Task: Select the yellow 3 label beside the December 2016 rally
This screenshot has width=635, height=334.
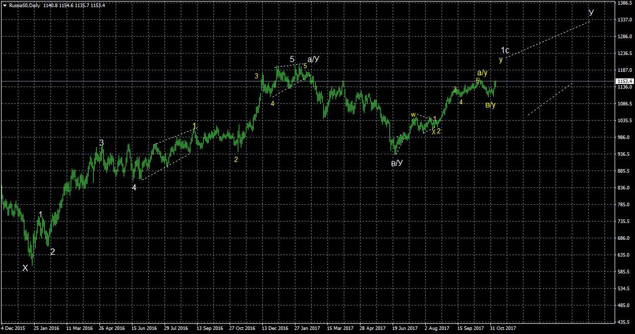Action: point(257,76)
